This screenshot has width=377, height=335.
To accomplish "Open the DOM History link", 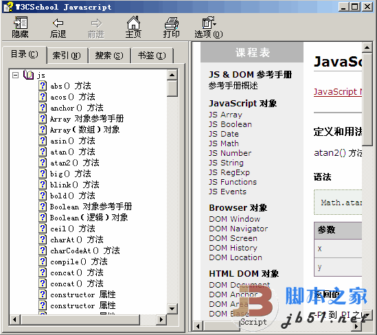I will pos(233,248).
